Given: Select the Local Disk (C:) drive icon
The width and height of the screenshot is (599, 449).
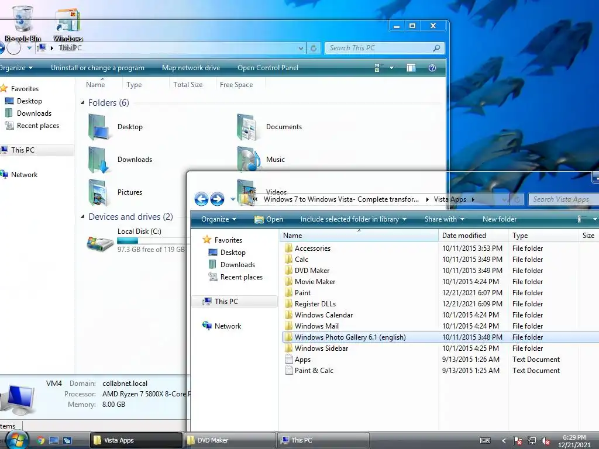Looking at the screenshot, I should pyautogui.click(x=99, y=243).
